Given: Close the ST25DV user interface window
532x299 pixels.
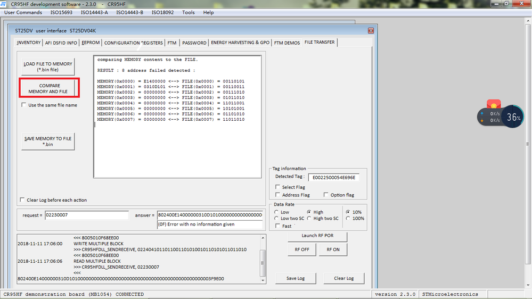Looking at the screenshot, I should point(371,30).
